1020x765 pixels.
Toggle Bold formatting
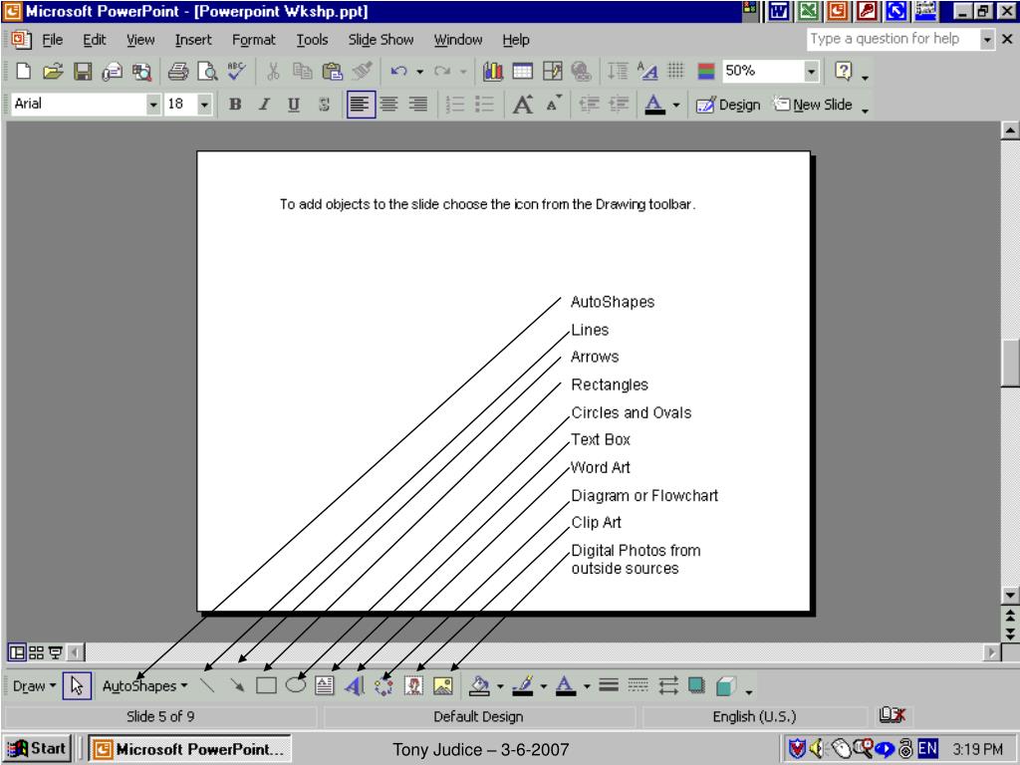pos(235,104)
